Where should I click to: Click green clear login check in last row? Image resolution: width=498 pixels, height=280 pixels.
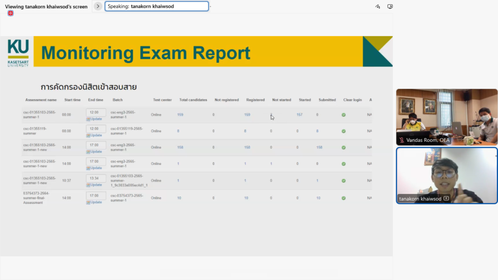(x=344, y=198)
